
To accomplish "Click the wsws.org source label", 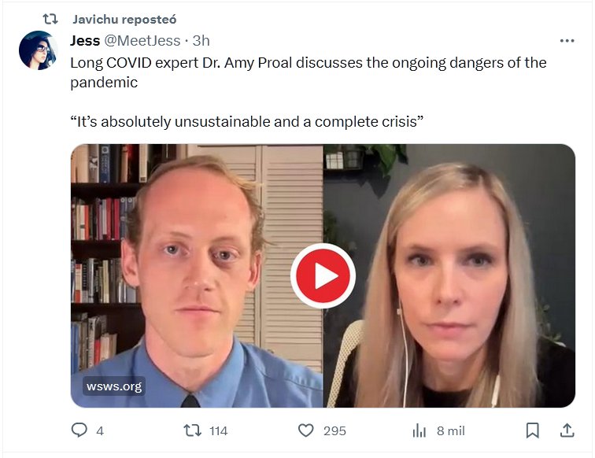I will (x=114, y=386).
